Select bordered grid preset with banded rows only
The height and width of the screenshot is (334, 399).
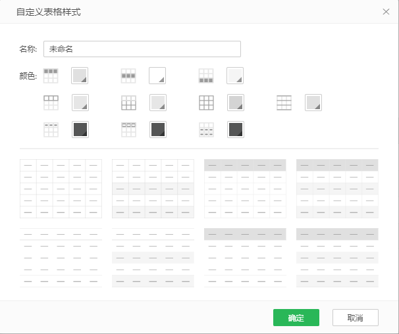click(x=153, y=189)
